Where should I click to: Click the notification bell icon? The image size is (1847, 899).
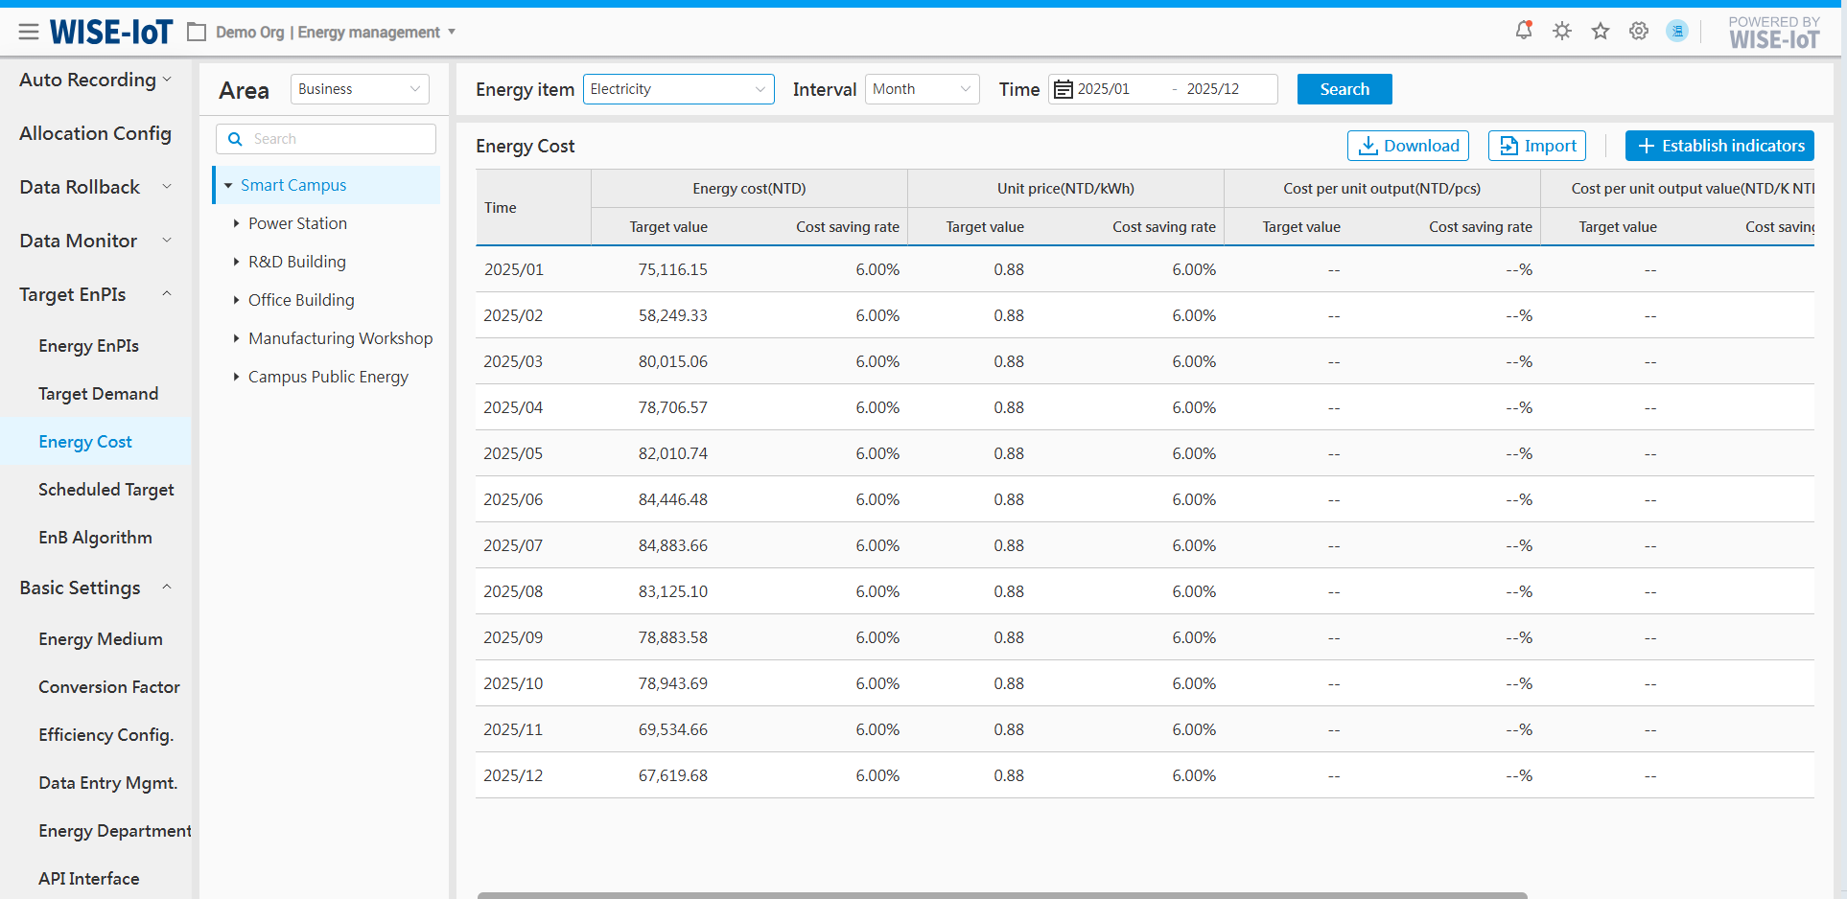[1523, 31]
